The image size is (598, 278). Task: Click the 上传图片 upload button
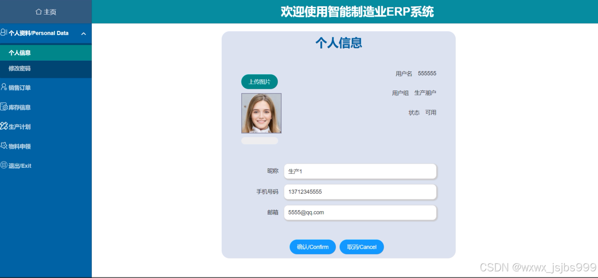260,82
